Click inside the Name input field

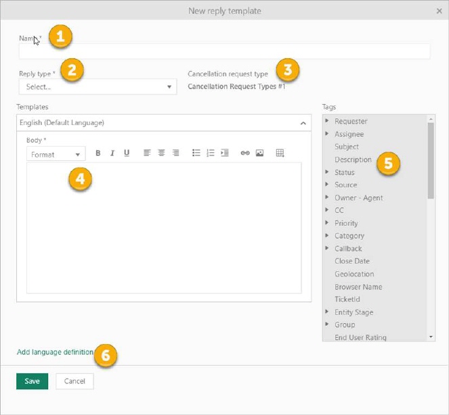pos(223,51)
